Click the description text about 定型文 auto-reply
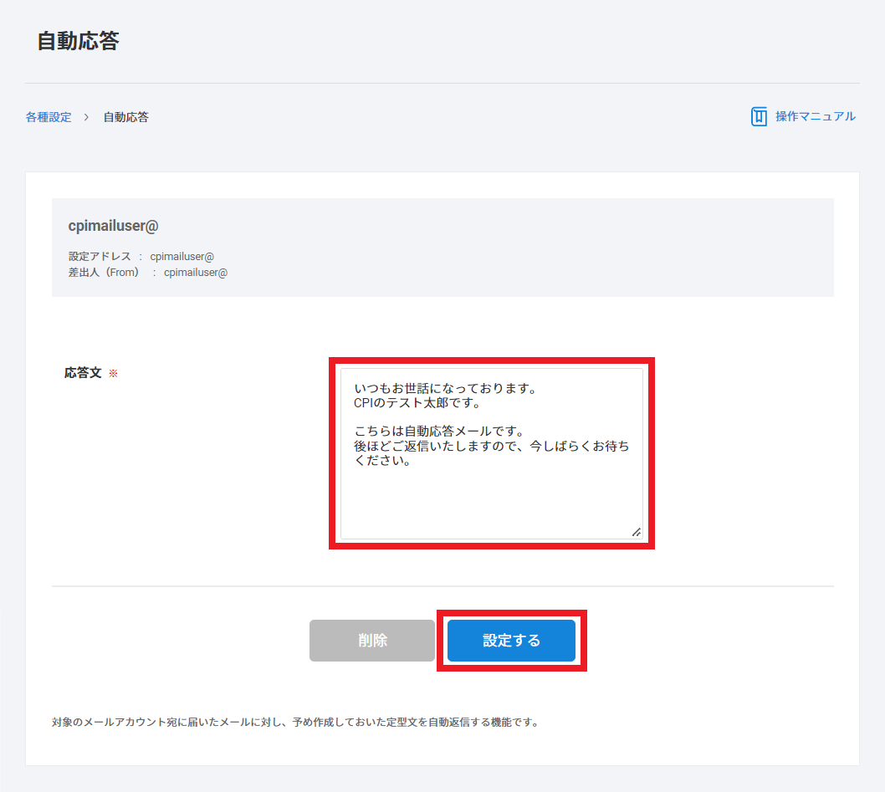The width and height of the screenshot is (885, 792). (294, 722)
